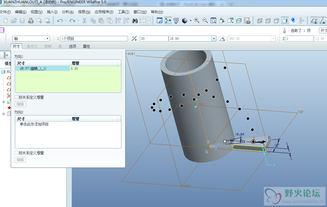Open an existing file via folder icon
This screenshot has height=207, width=327.
pyautogui.click(x=14, y=21)
